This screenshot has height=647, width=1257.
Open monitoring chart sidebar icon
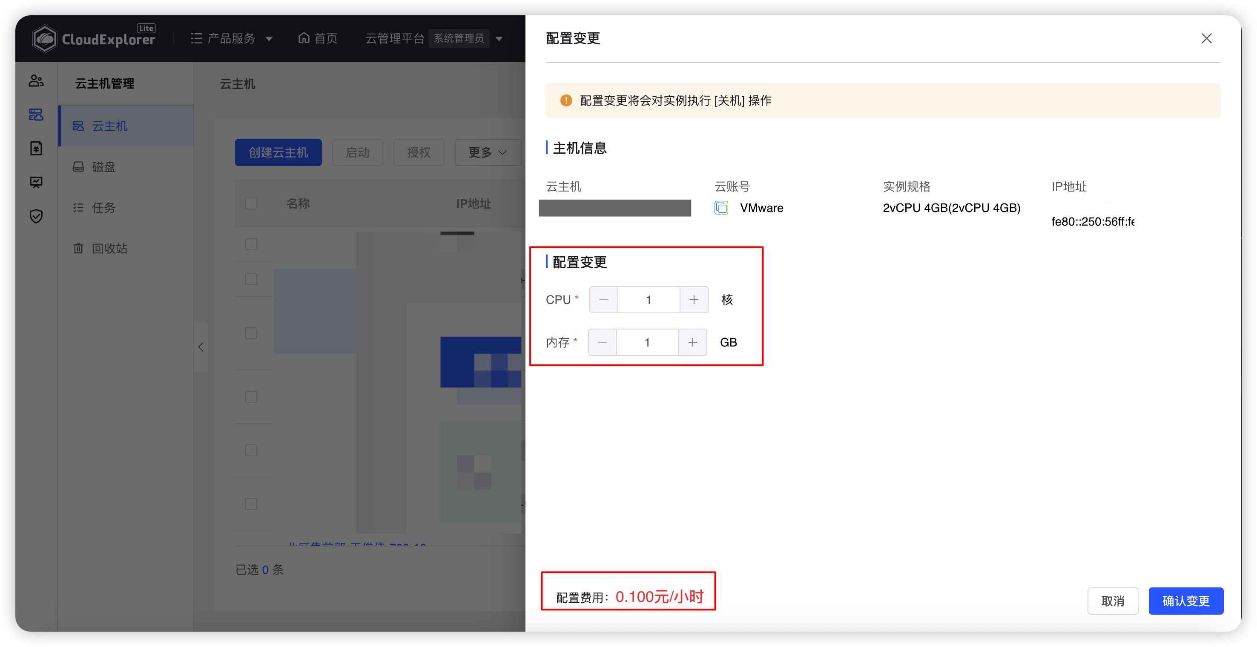click(36, 183)
